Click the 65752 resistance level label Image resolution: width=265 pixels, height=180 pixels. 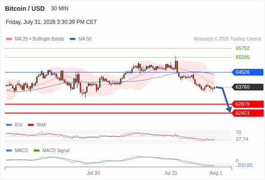[x=243, y=48]
